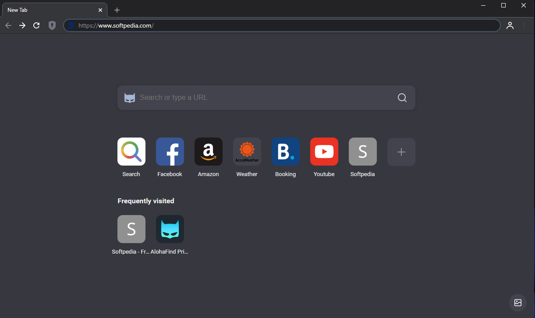Open the Search shortcut tile

131,152
